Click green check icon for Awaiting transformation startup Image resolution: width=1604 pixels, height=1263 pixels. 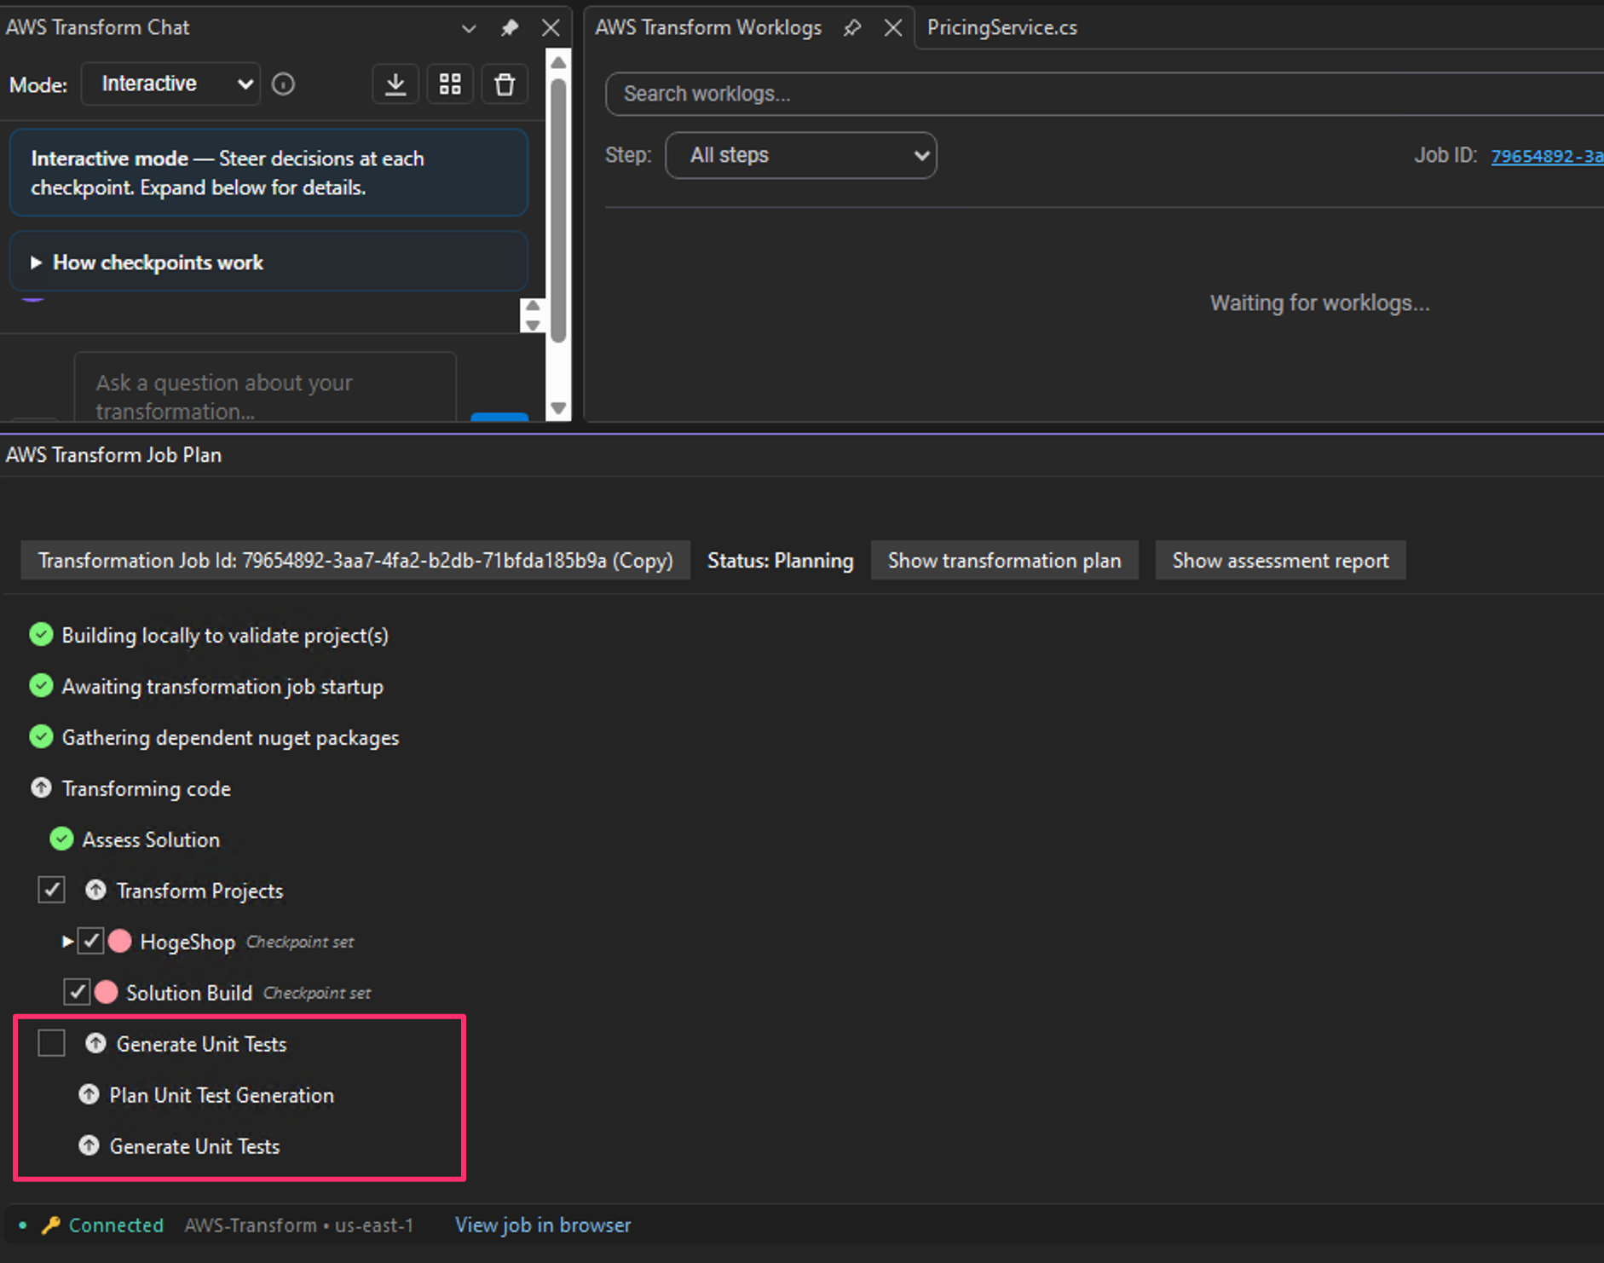point(41,685)
